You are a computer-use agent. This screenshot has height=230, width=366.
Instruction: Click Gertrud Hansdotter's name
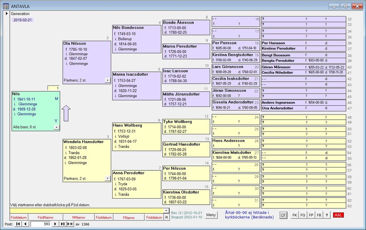(182, 144)
